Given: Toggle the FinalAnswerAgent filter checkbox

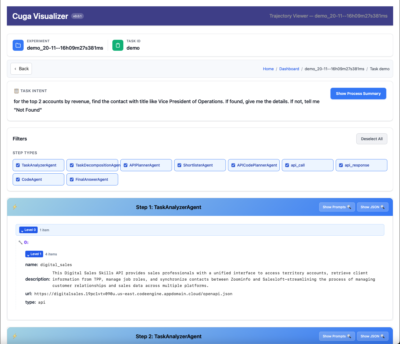Looking at the screenshot, I should pyautogui.click(x=72, y=179).
